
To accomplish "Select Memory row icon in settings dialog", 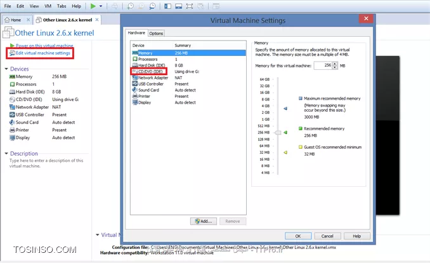I will pos(135,53).
